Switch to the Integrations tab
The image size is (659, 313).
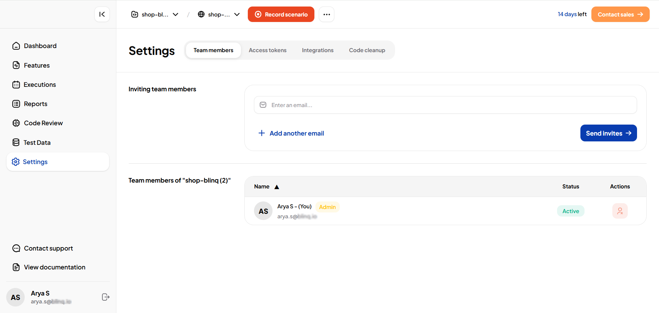[317, 50]
